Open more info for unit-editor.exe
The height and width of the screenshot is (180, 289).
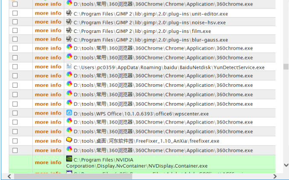(48, 13)
